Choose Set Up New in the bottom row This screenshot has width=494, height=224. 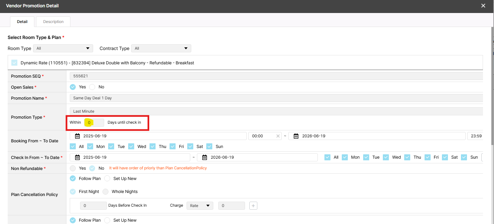coord(107,220)
